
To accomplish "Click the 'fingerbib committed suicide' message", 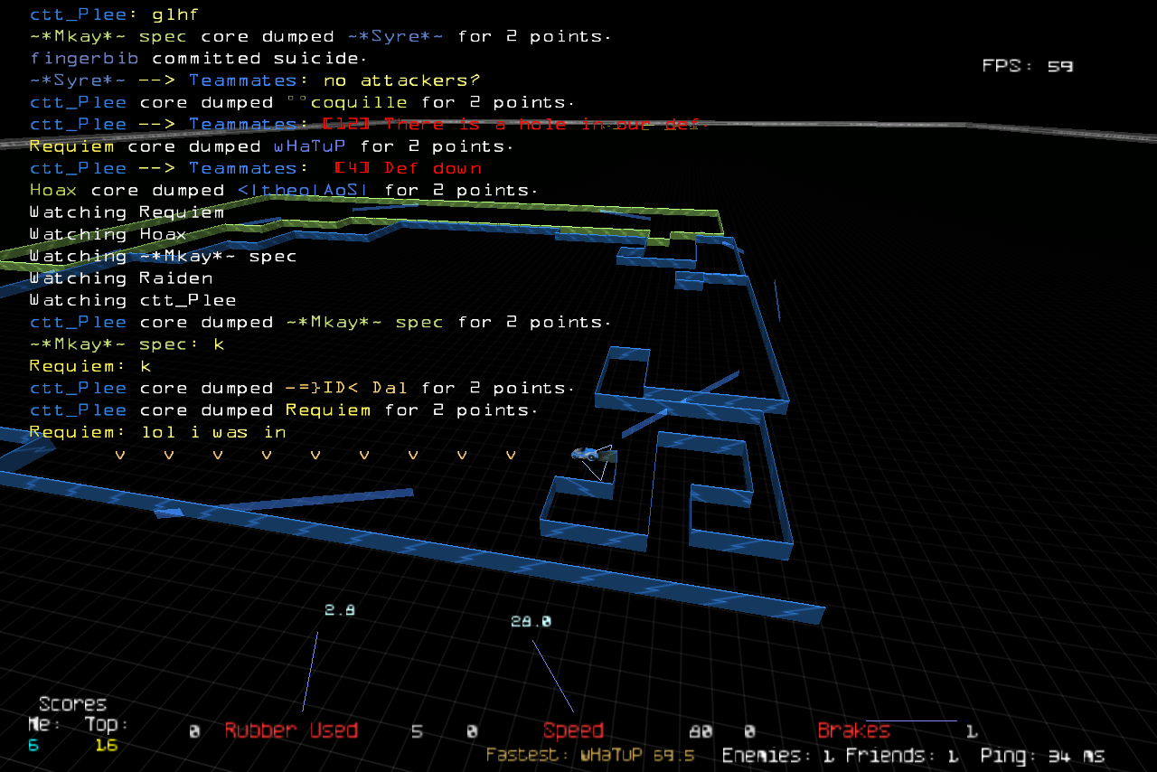I will coord(198,59).
